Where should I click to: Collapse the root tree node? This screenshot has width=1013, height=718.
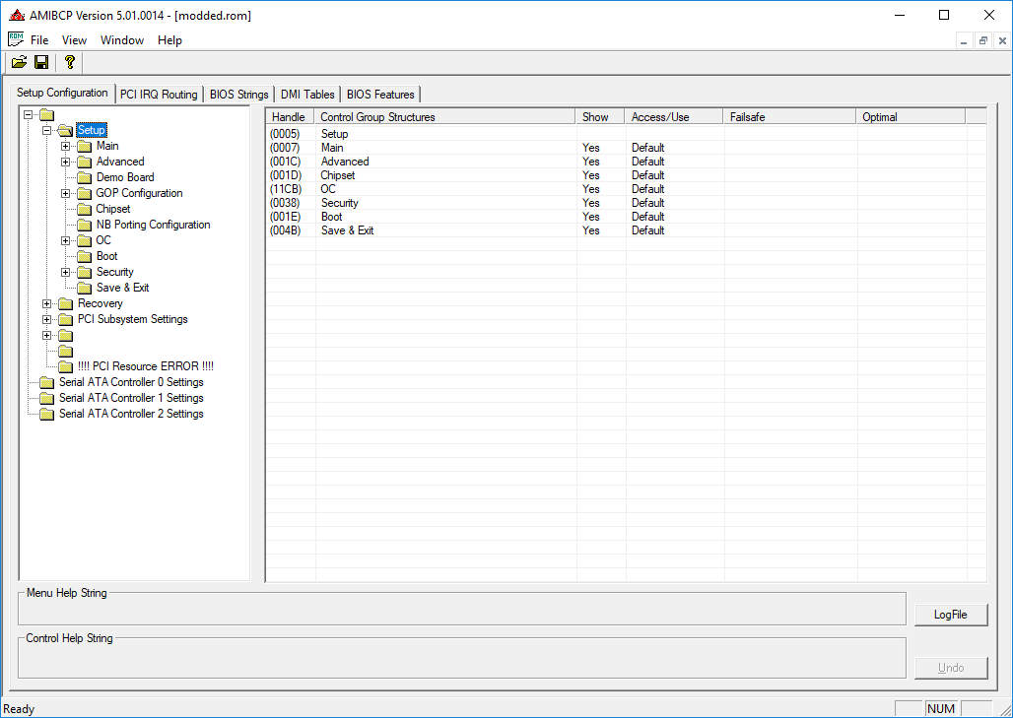[28, 115]
